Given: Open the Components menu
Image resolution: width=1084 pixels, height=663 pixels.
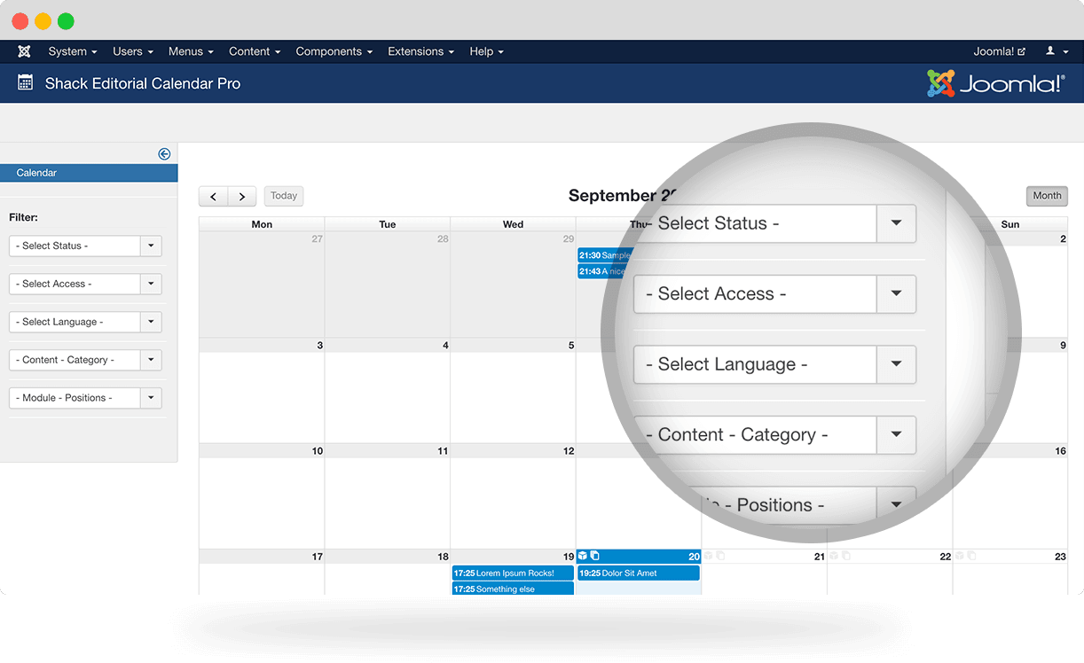Looking at the screenshot, I should (x=334, y=51).
